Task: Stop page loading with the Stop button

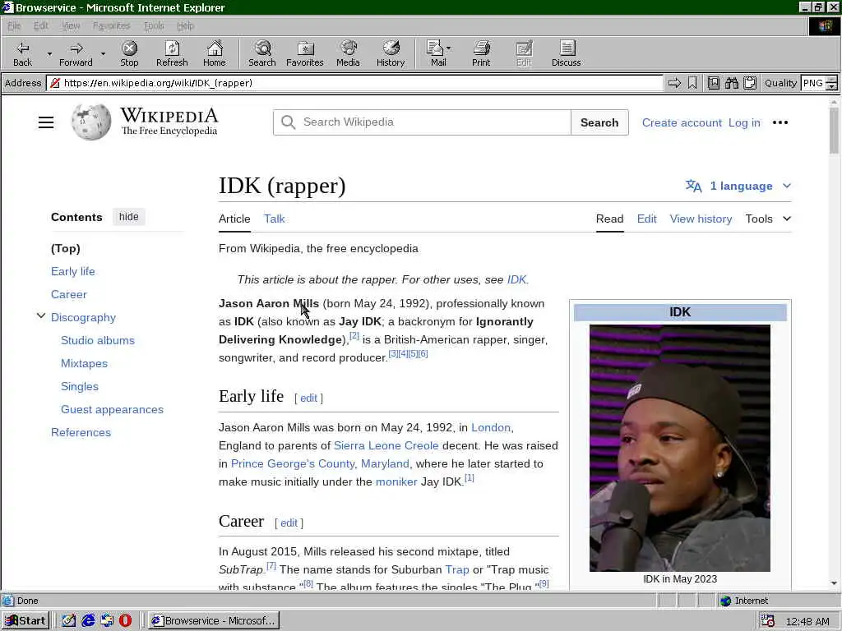Action: 129,53
